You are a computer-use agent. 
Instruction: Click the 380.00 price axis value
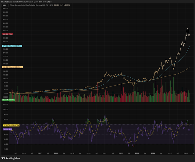click(5, 27)
